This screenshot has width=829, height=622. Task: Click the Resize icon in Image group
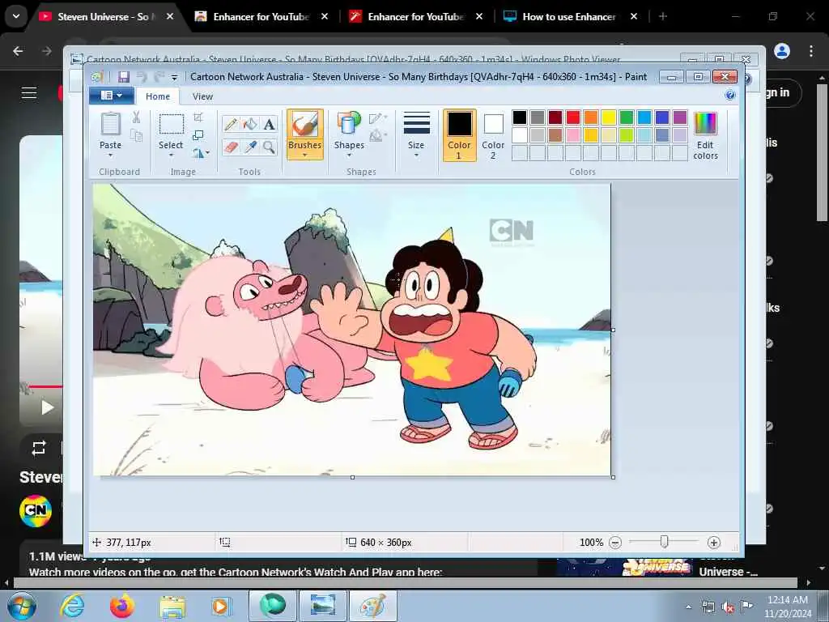(198, 135)
